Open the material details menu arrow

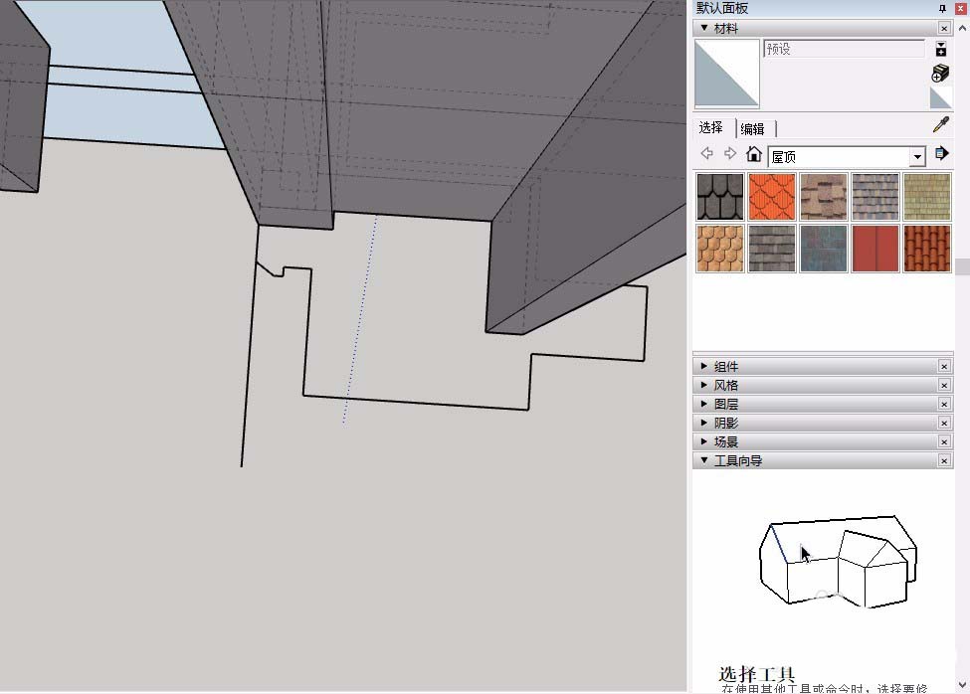pyautogui.click(x=941, y=154)
